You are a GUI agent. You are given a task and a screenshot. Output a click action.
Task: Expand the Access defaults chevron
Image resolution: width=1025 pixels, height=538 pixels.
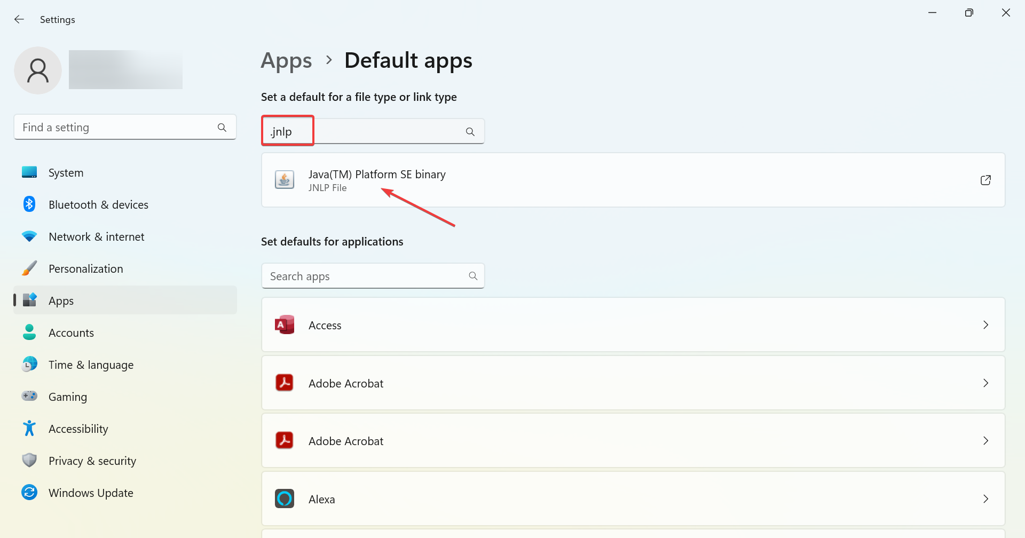(985, 325)
